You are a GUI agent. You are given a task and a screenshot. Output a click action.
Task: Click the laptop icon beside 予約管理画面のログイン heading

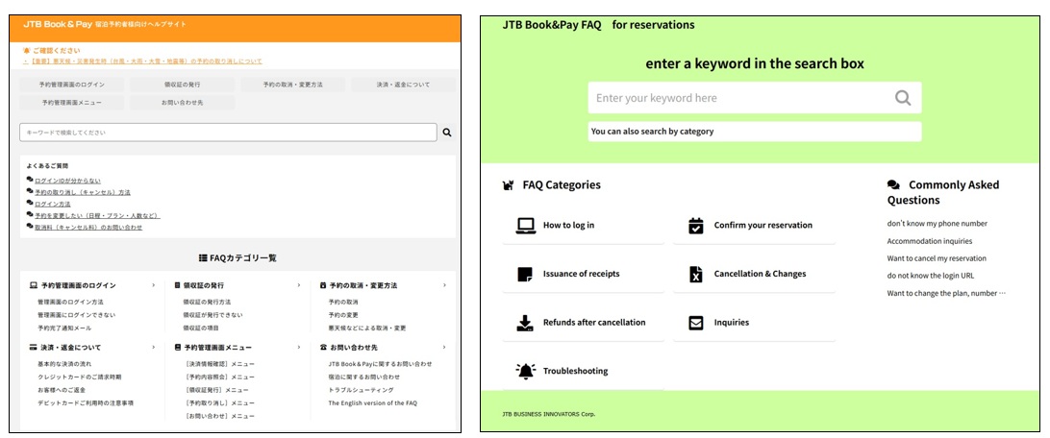pos(34,285)
